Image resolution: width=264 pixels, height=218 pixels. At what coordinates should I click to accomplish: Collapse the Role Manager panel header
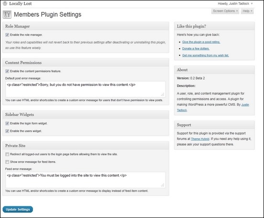(86, 26)
